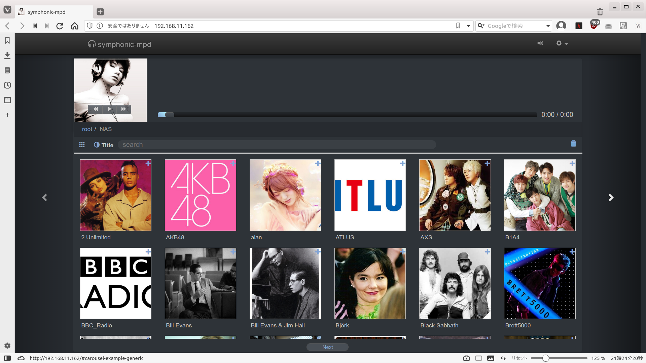
Task: Open the settings gear dropdown in the header
Action: click(x=562, y=43)
